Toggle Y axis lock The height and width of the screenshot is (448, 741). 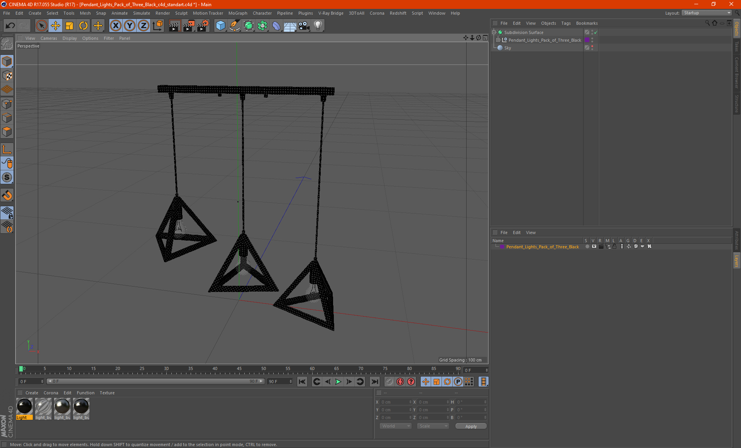click(130, 26)
